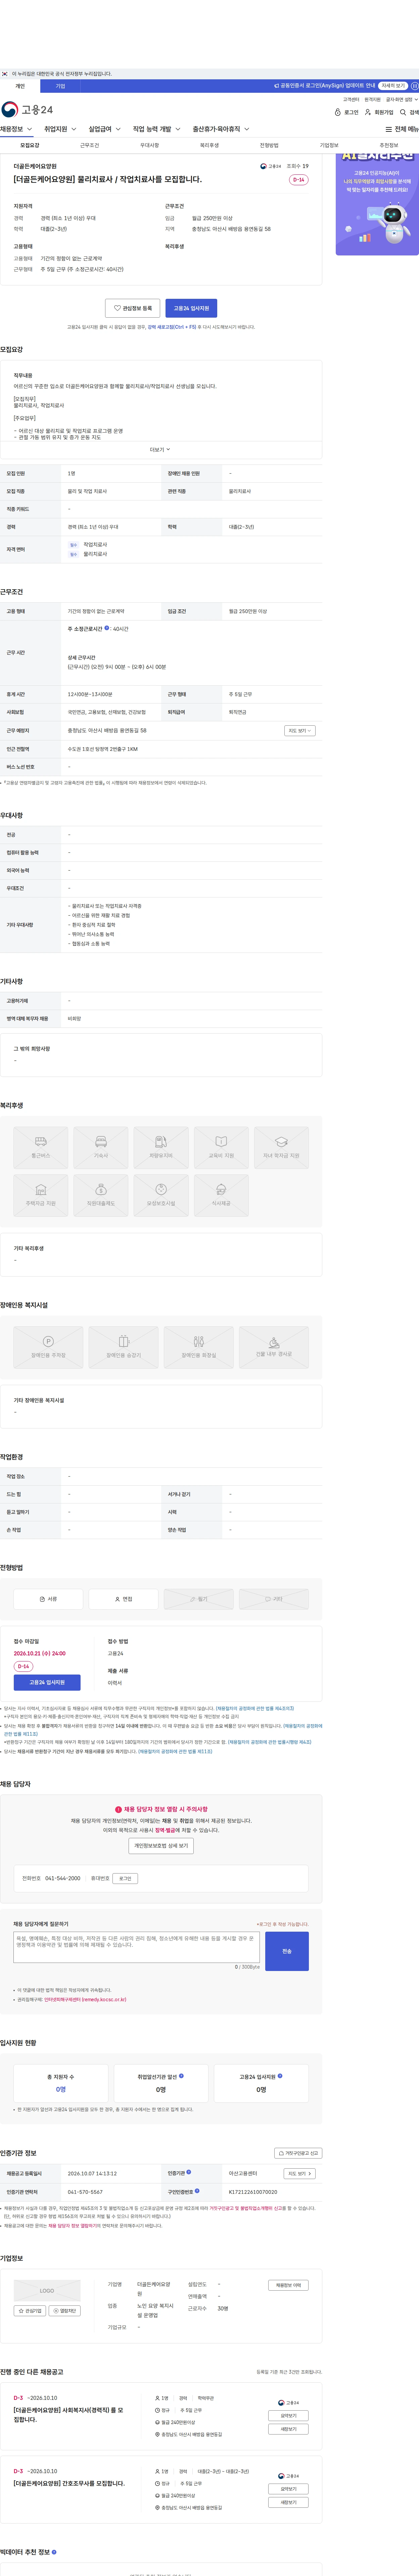Expand the 취업지원 navigation menu

click(x=60, y=129)
